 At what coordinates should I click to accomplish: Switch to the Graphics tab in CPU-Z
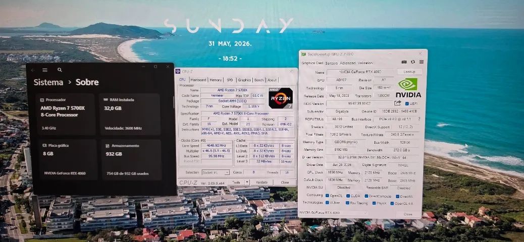(244, 80)
